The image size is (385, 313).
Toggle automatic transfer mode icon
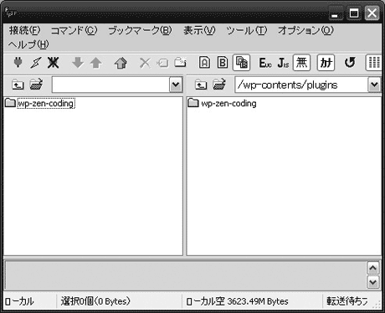pos(241,63)
